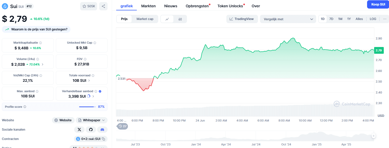Expand Verhandelbaar aanbod 3,39B SUI chevron
This screenshot has height=148, width=389.
click(93, 96)
